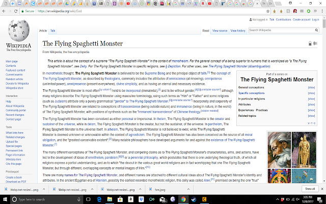Image resolution: width=326 pixels, height=204 pixels.
Task: Reload the page with the refresh icon
Action: [16, 11]
